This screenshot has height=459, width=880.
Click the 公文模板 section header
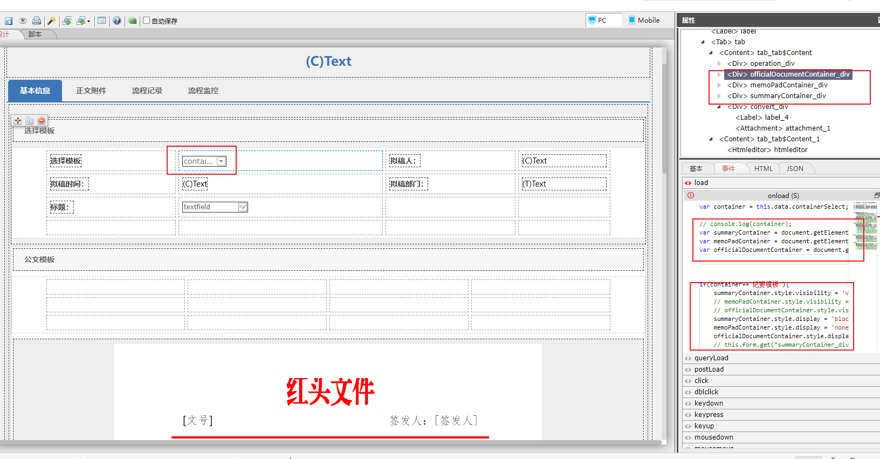coord(328,259)
